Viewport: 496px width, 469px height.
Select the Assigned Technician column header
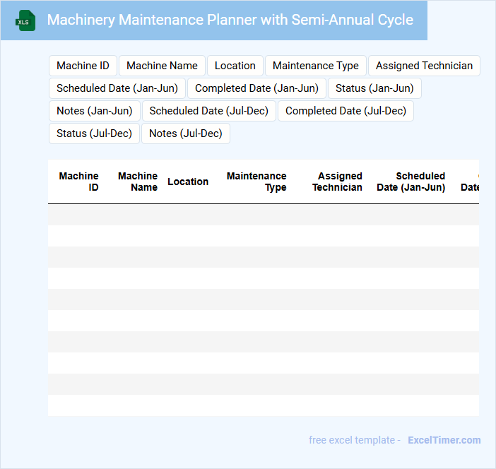[x=337, y=182]
